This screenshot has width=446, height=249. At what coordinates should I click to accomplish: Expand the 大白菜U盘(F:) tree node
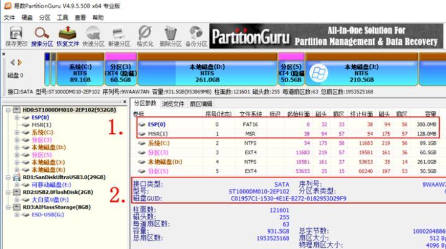pos(17,200)
